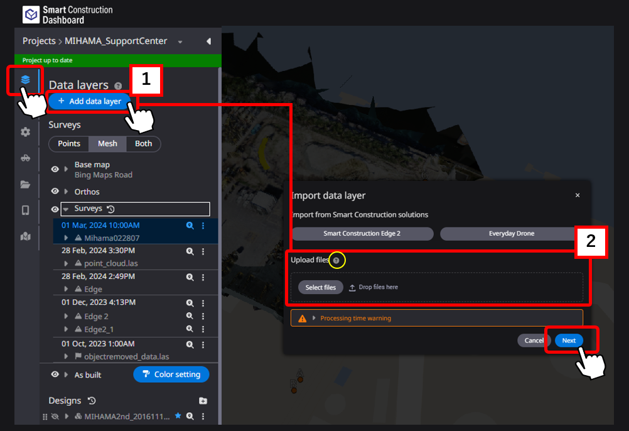Viewport: 629px width, 431px height.
Task: Open the mobile device icon in sidebar
Action: (25, 210)
